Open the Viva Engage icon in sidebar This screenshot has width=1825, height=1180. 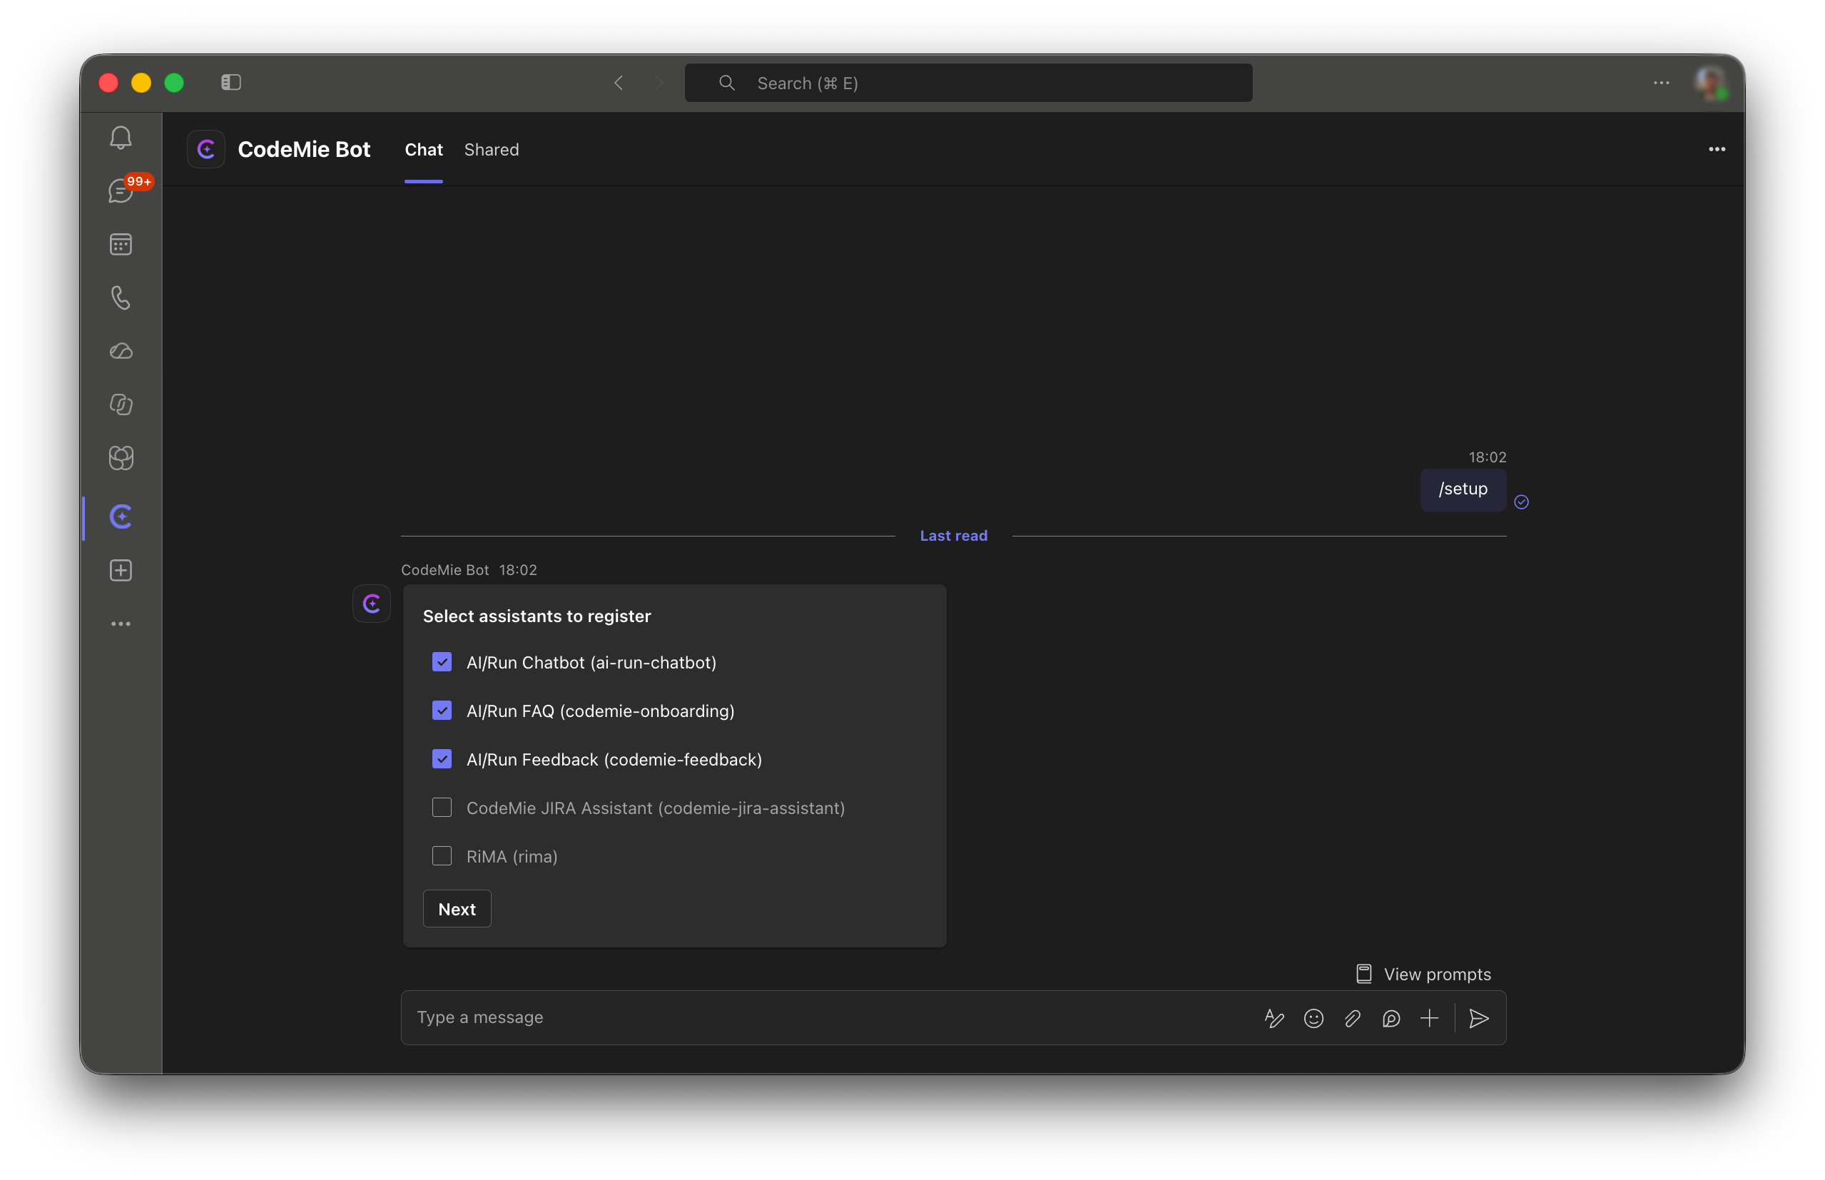click(121, 457)
